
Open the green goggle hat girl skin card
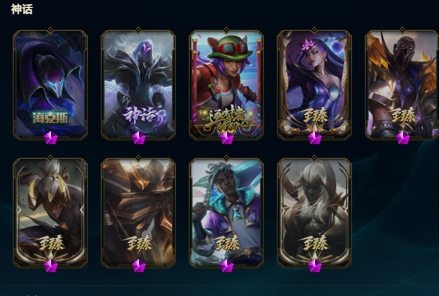(226, 84)
